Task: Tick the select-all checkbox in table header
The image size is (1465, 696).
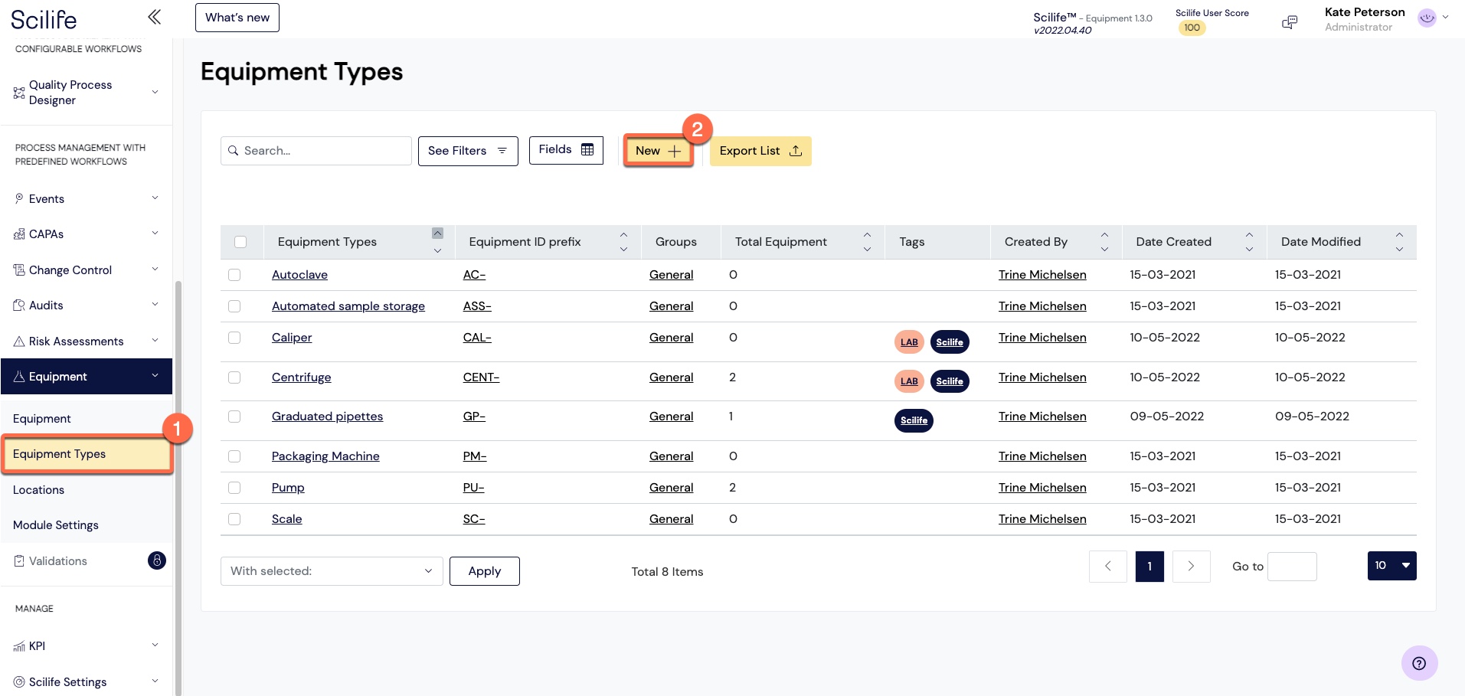Action: click(x=240, y=242)
